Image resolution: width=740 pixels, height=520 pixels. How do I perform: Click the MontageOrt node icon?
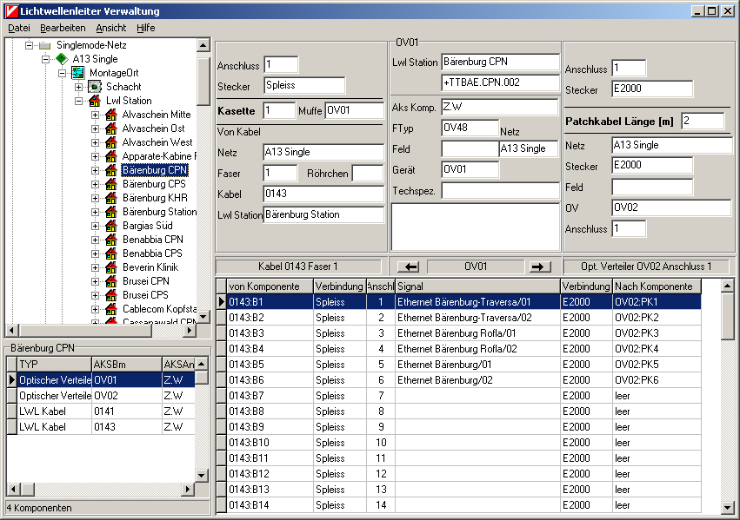pos(78,73)
